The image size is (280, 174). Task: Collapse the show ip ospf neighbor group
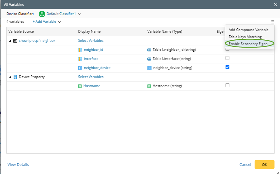(x=10, y=41)
